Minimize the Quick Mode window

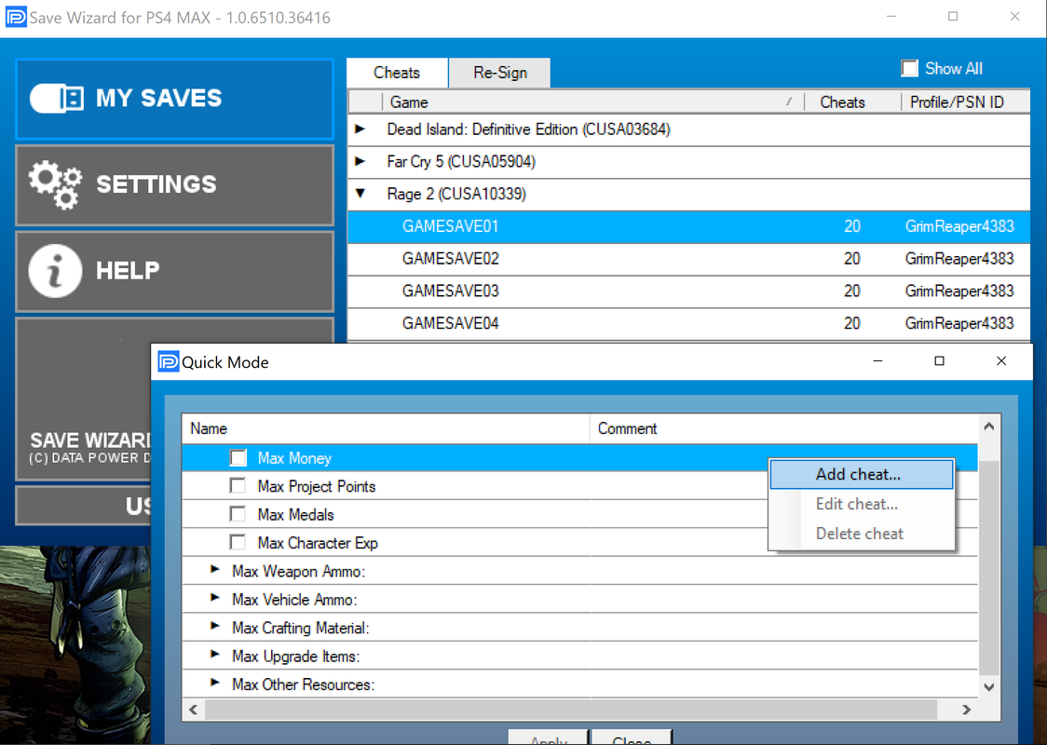(878, 361)
